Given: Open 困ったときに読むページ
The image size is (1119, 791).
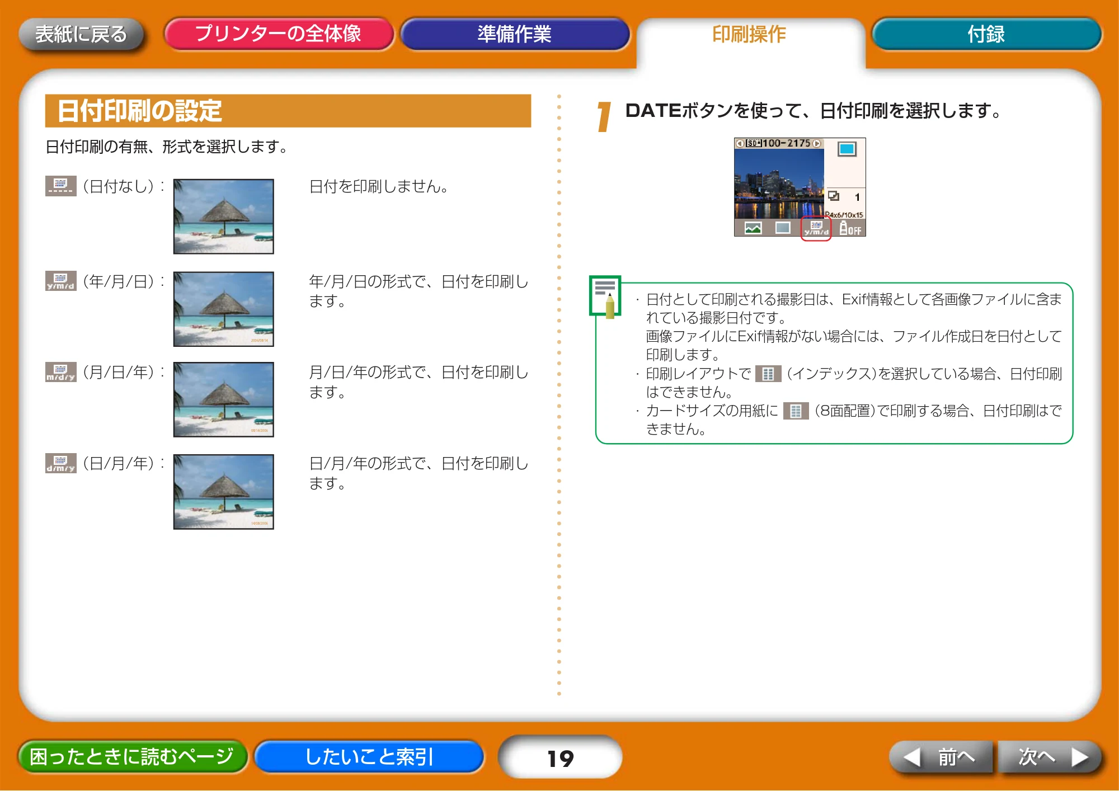Looking at the screenshot, I should point(132,756).
